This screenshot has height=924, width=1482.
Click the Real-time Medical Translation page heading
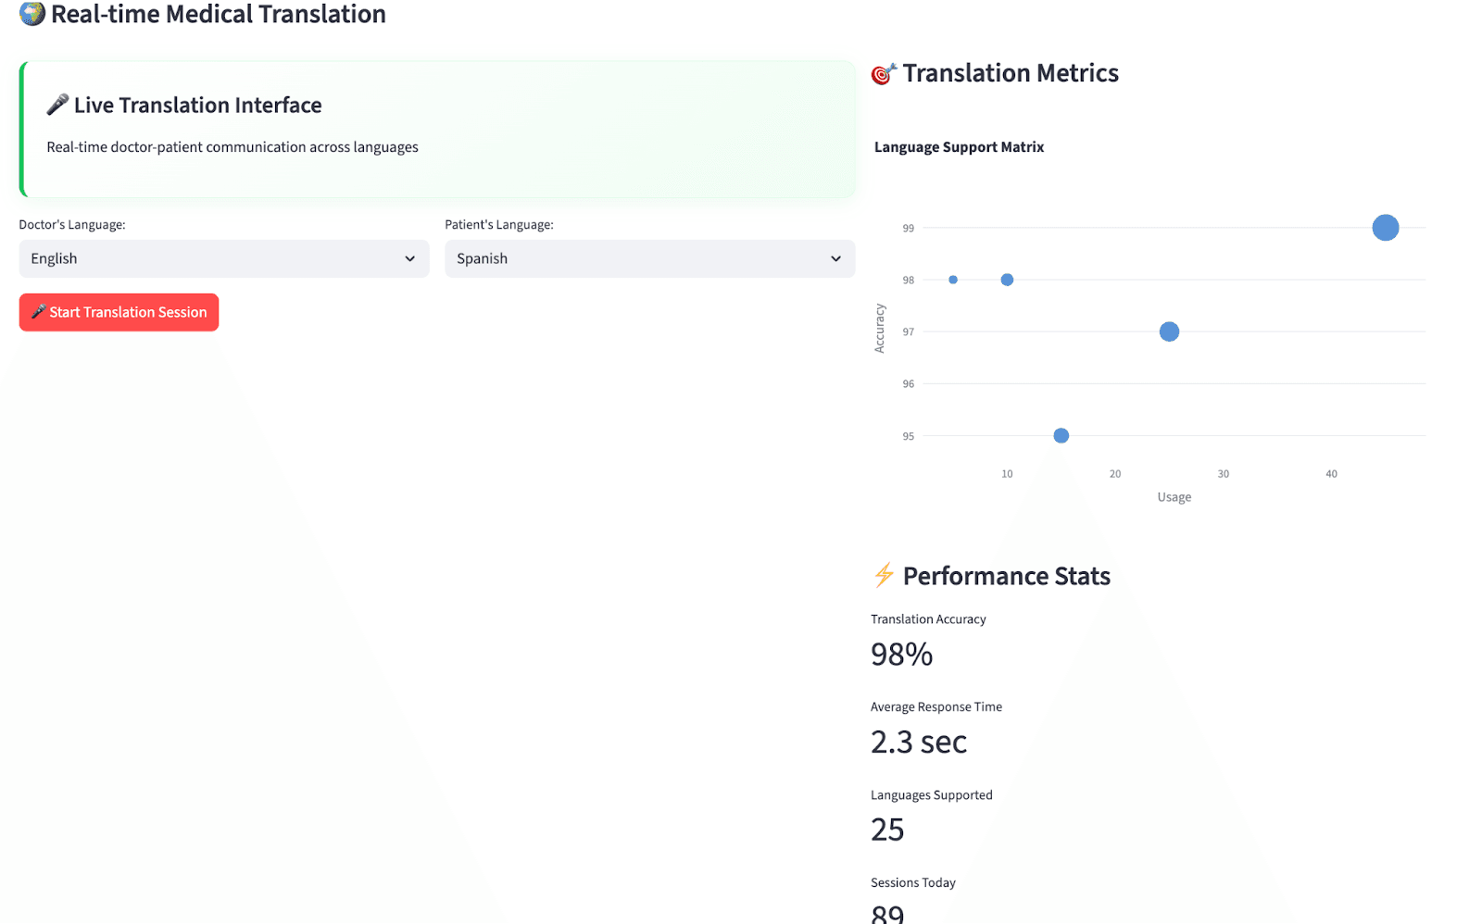(219, 15)
